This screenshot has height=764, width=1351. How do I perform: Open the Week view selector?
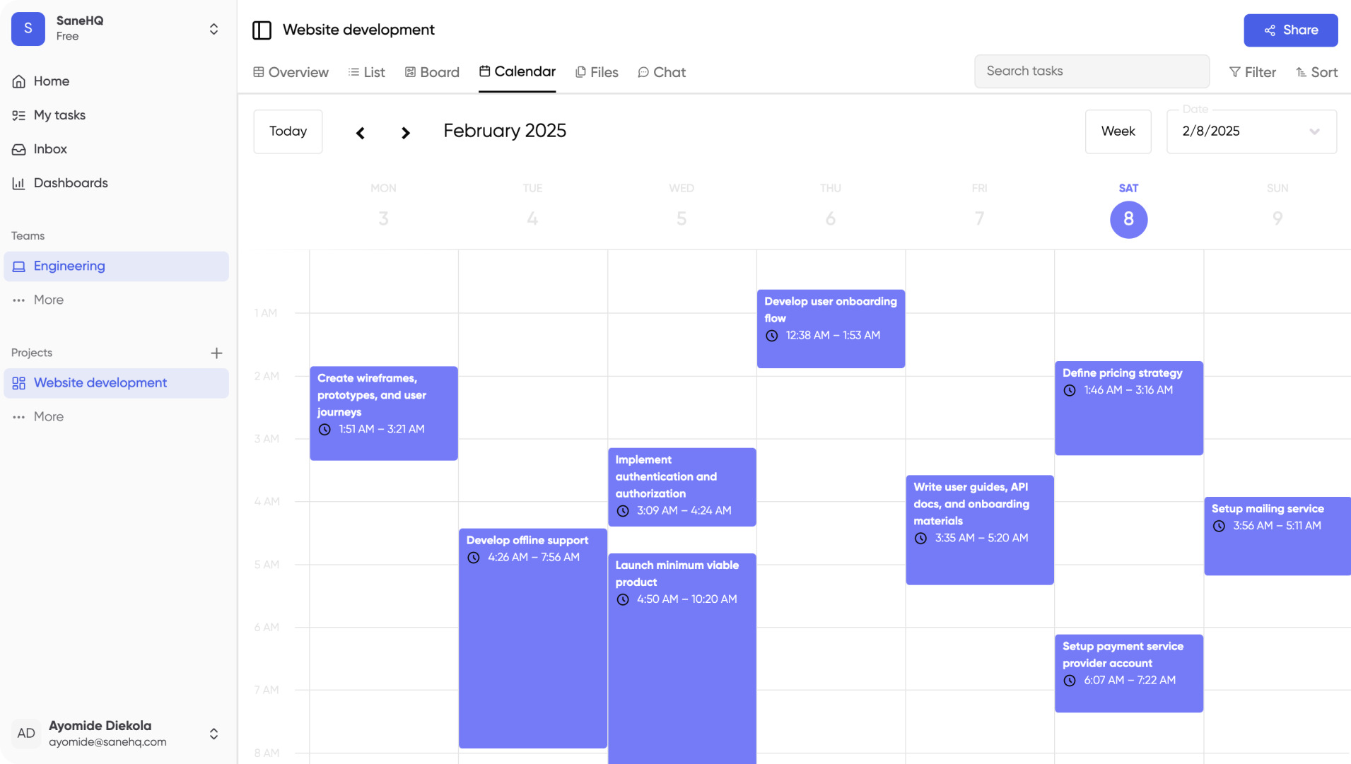1118,131
